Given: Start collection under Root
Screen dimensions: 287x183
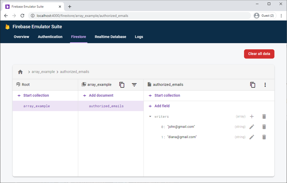Looking at the screenshot, I should pos(33,95).
